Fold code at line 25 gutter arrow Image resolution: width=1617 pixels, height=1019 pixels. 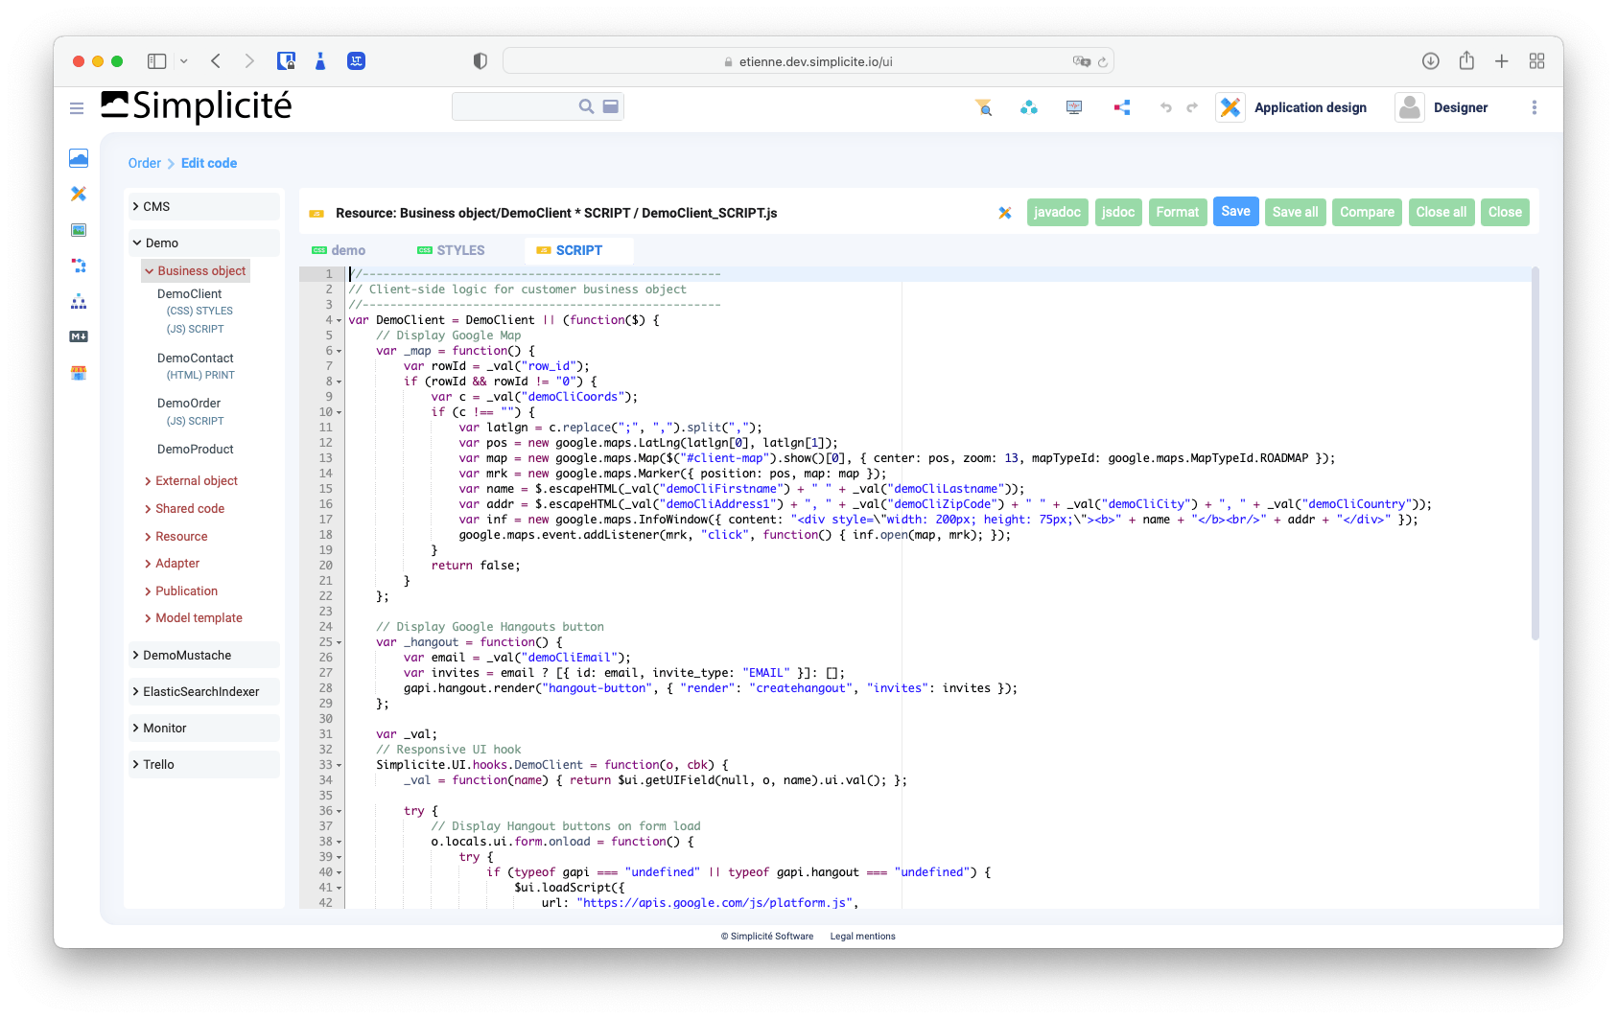tap(339, 643)
